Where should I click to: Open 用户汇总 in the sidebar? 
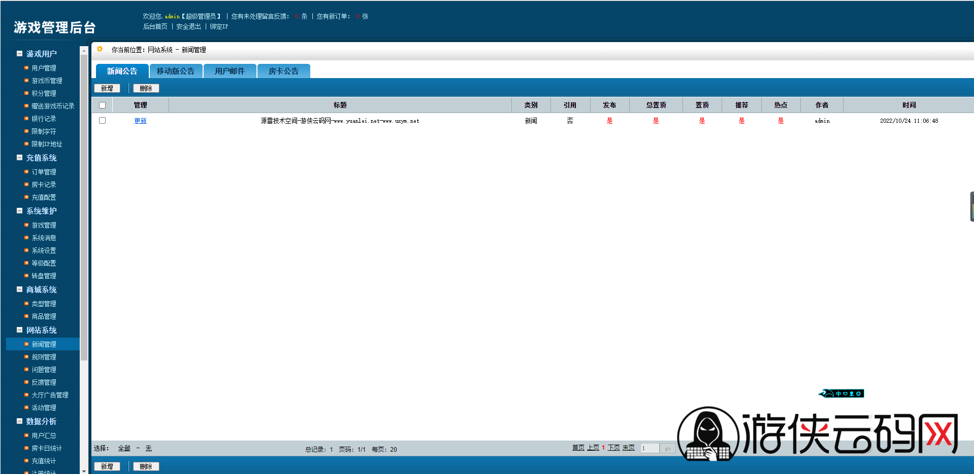(44, 435)
